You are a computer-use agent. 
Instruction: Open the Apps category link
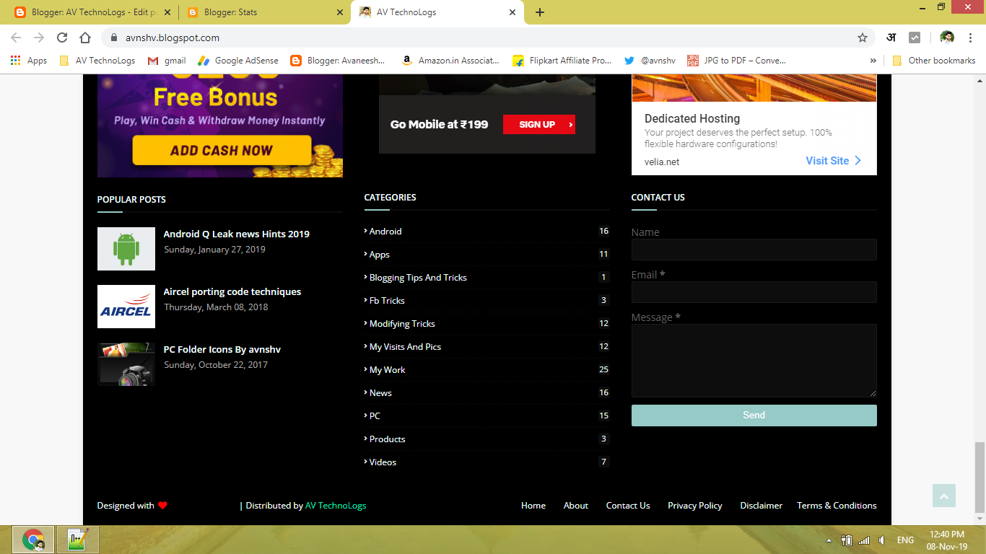(379, 255)
